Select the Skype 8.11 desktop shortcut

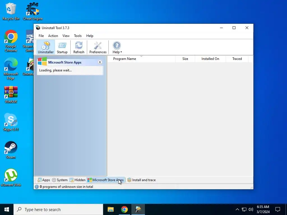11,122
